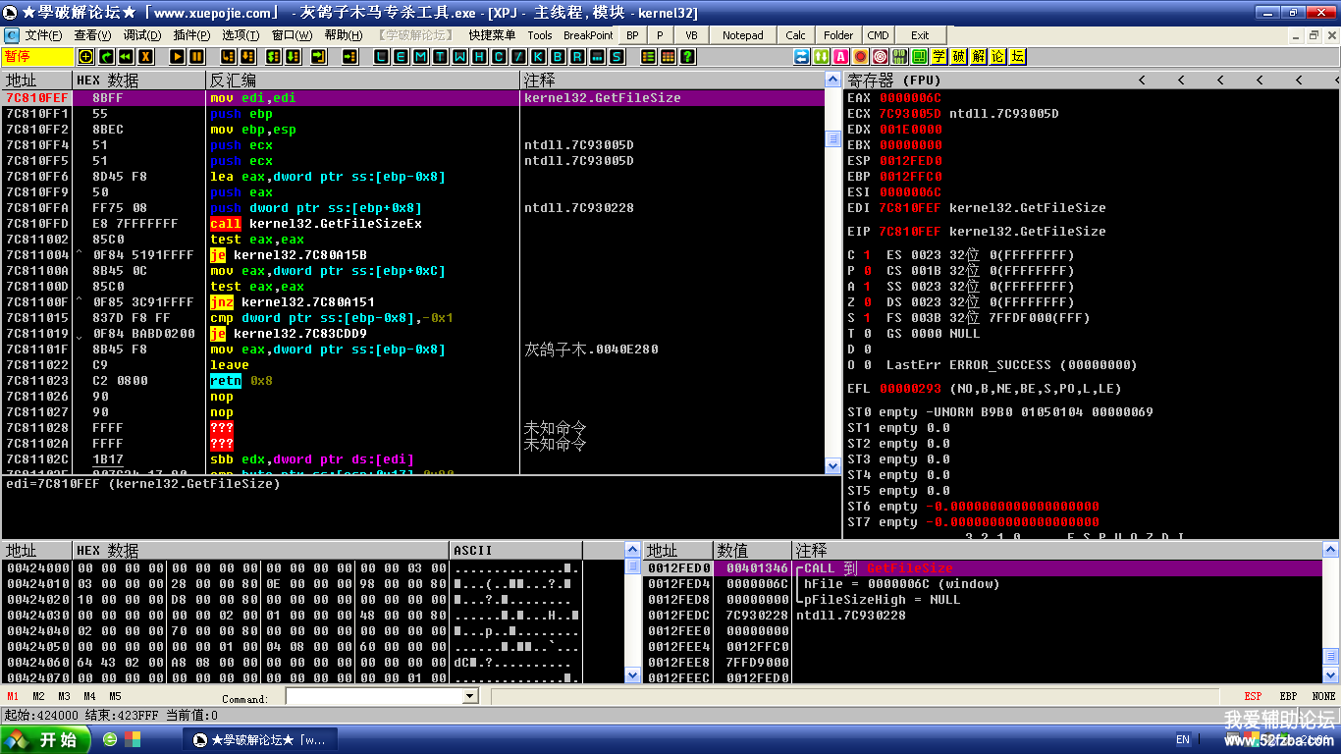
Task: Open the 插件(P) plugins menu
Action: pyautogui.click(x=191, y=35)
